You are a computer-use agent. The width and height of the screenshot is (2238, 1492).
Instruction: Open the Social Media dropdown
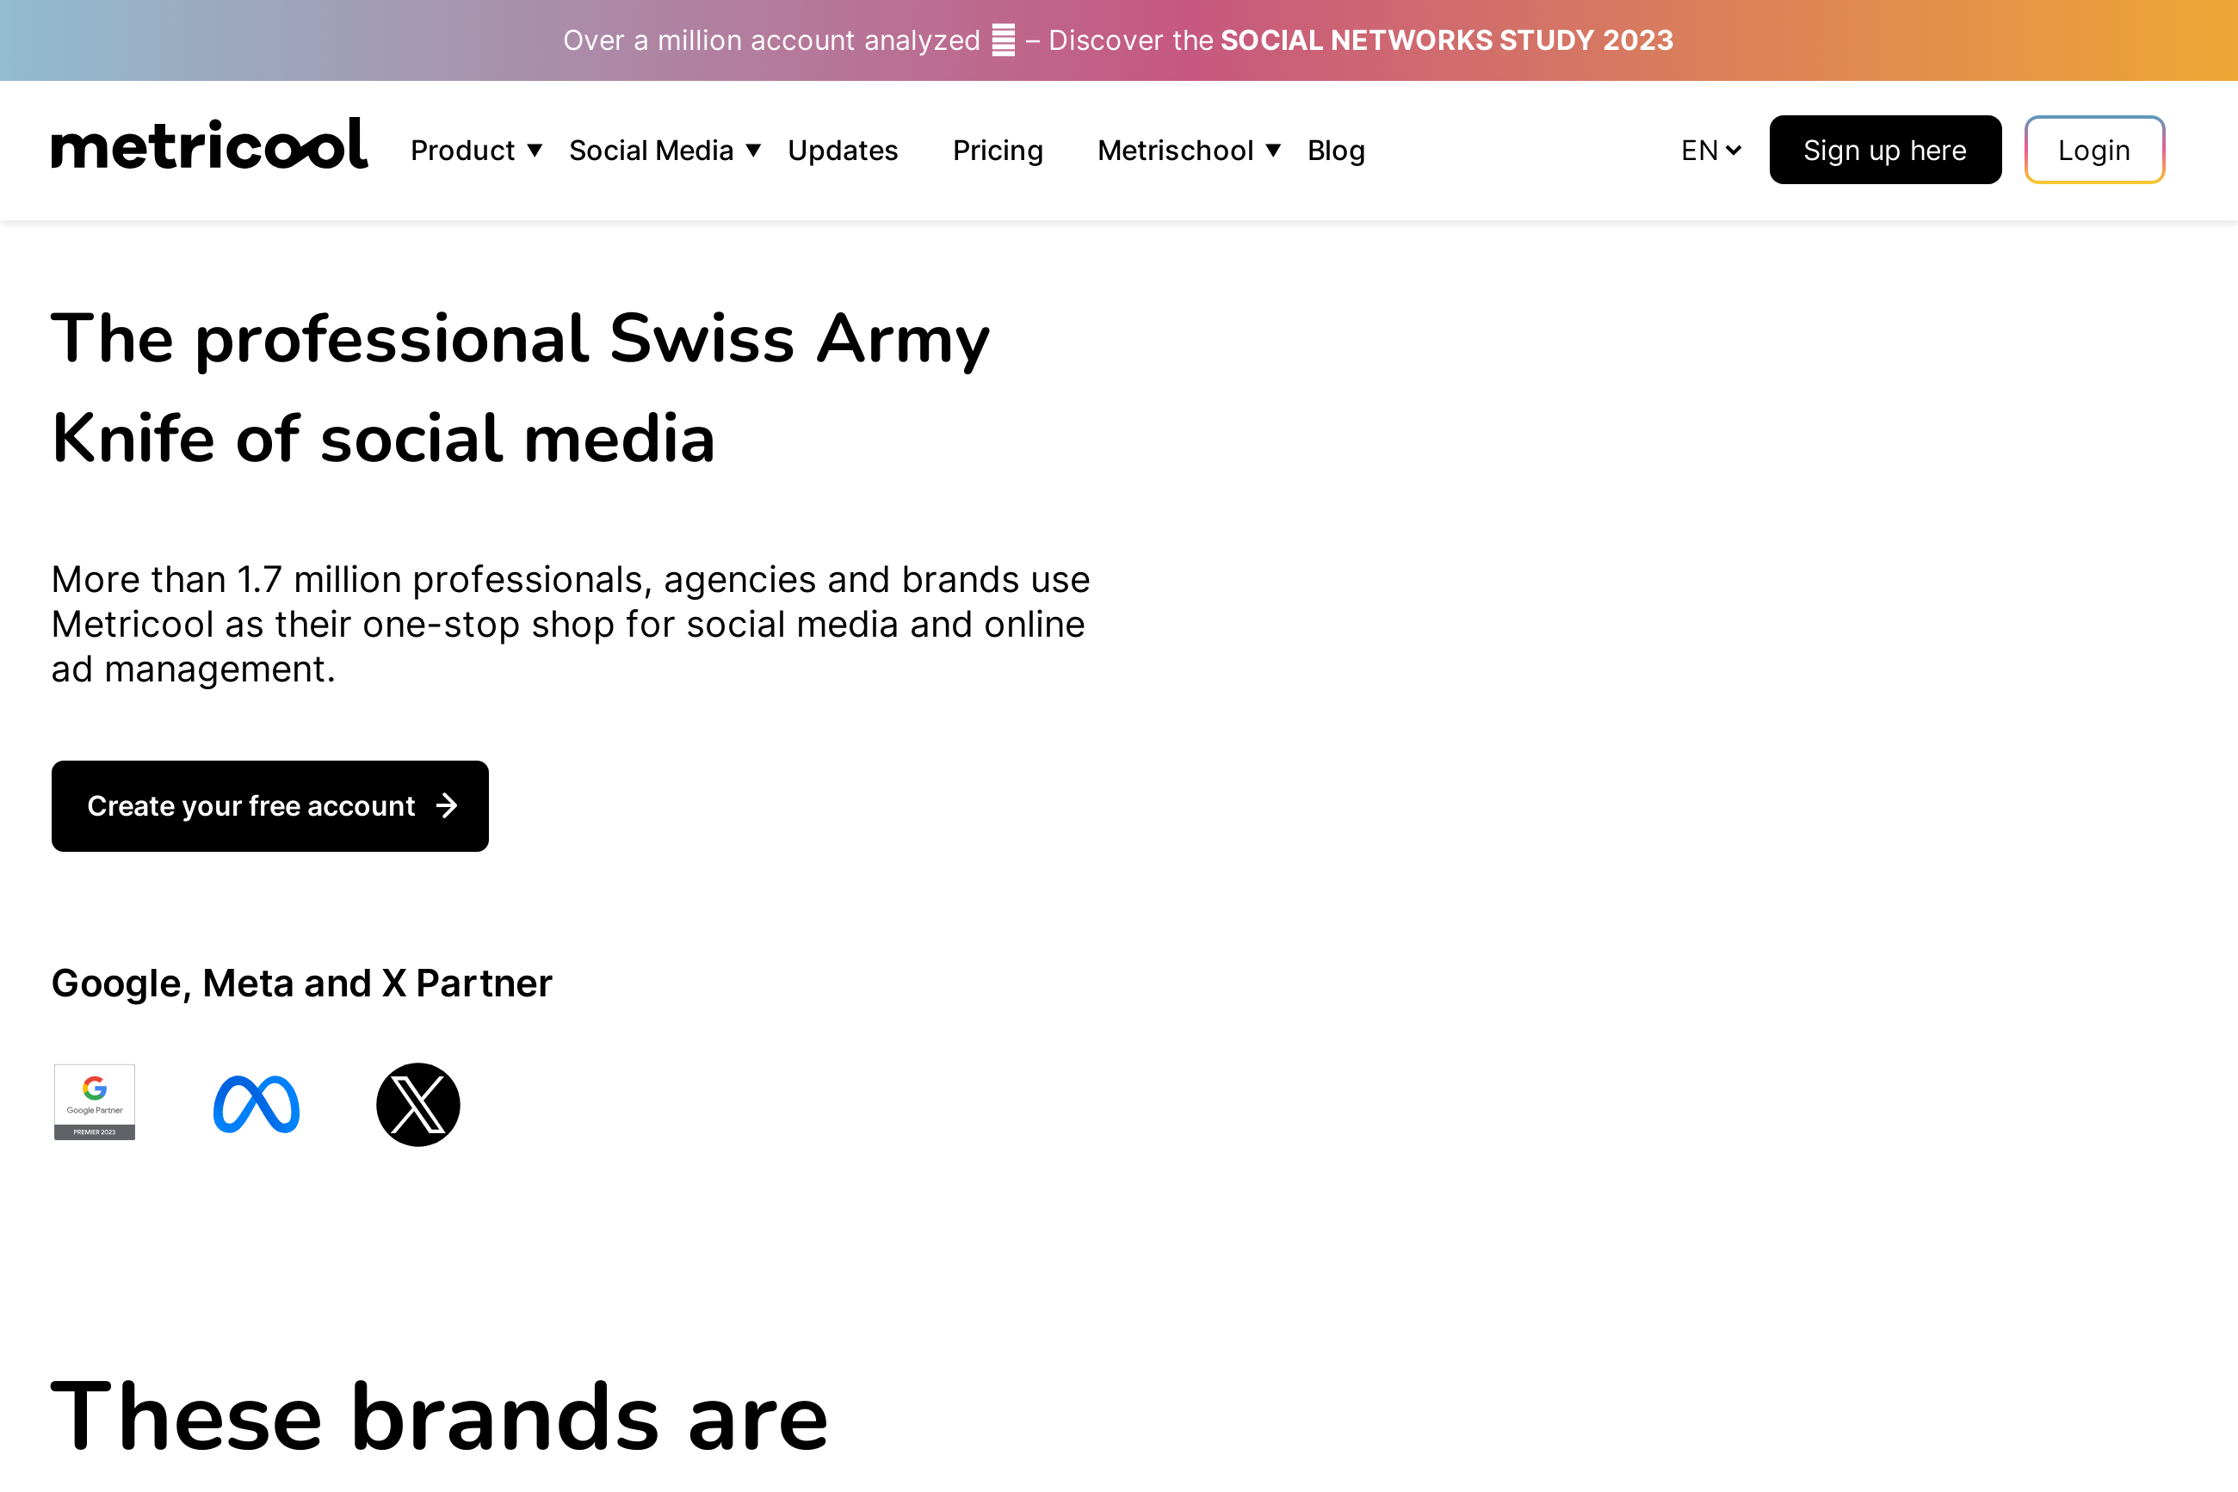click(665, 151)
